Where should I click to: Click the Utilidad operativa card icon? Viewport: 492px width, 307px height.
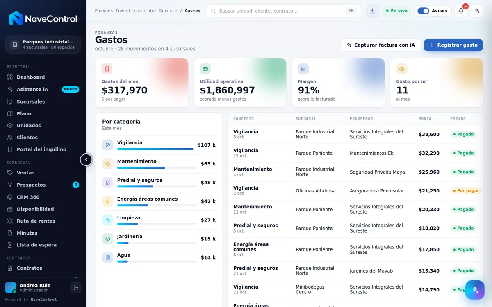pos(205,69)
